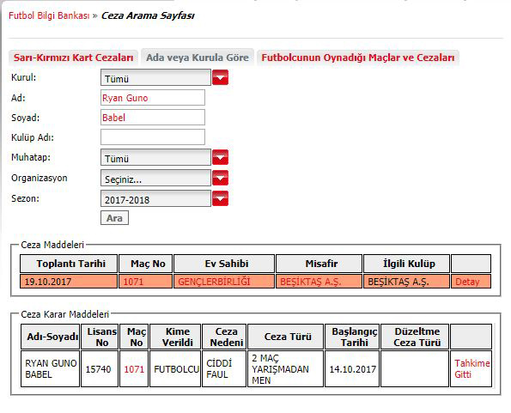Switch to Sarı-Kırmızı Kart Cezaları tab

pos(73,58)
